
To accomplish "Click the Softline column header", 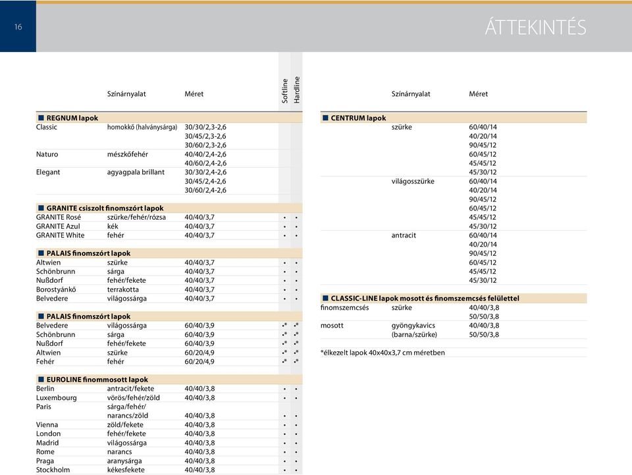I will click(284, 91).
